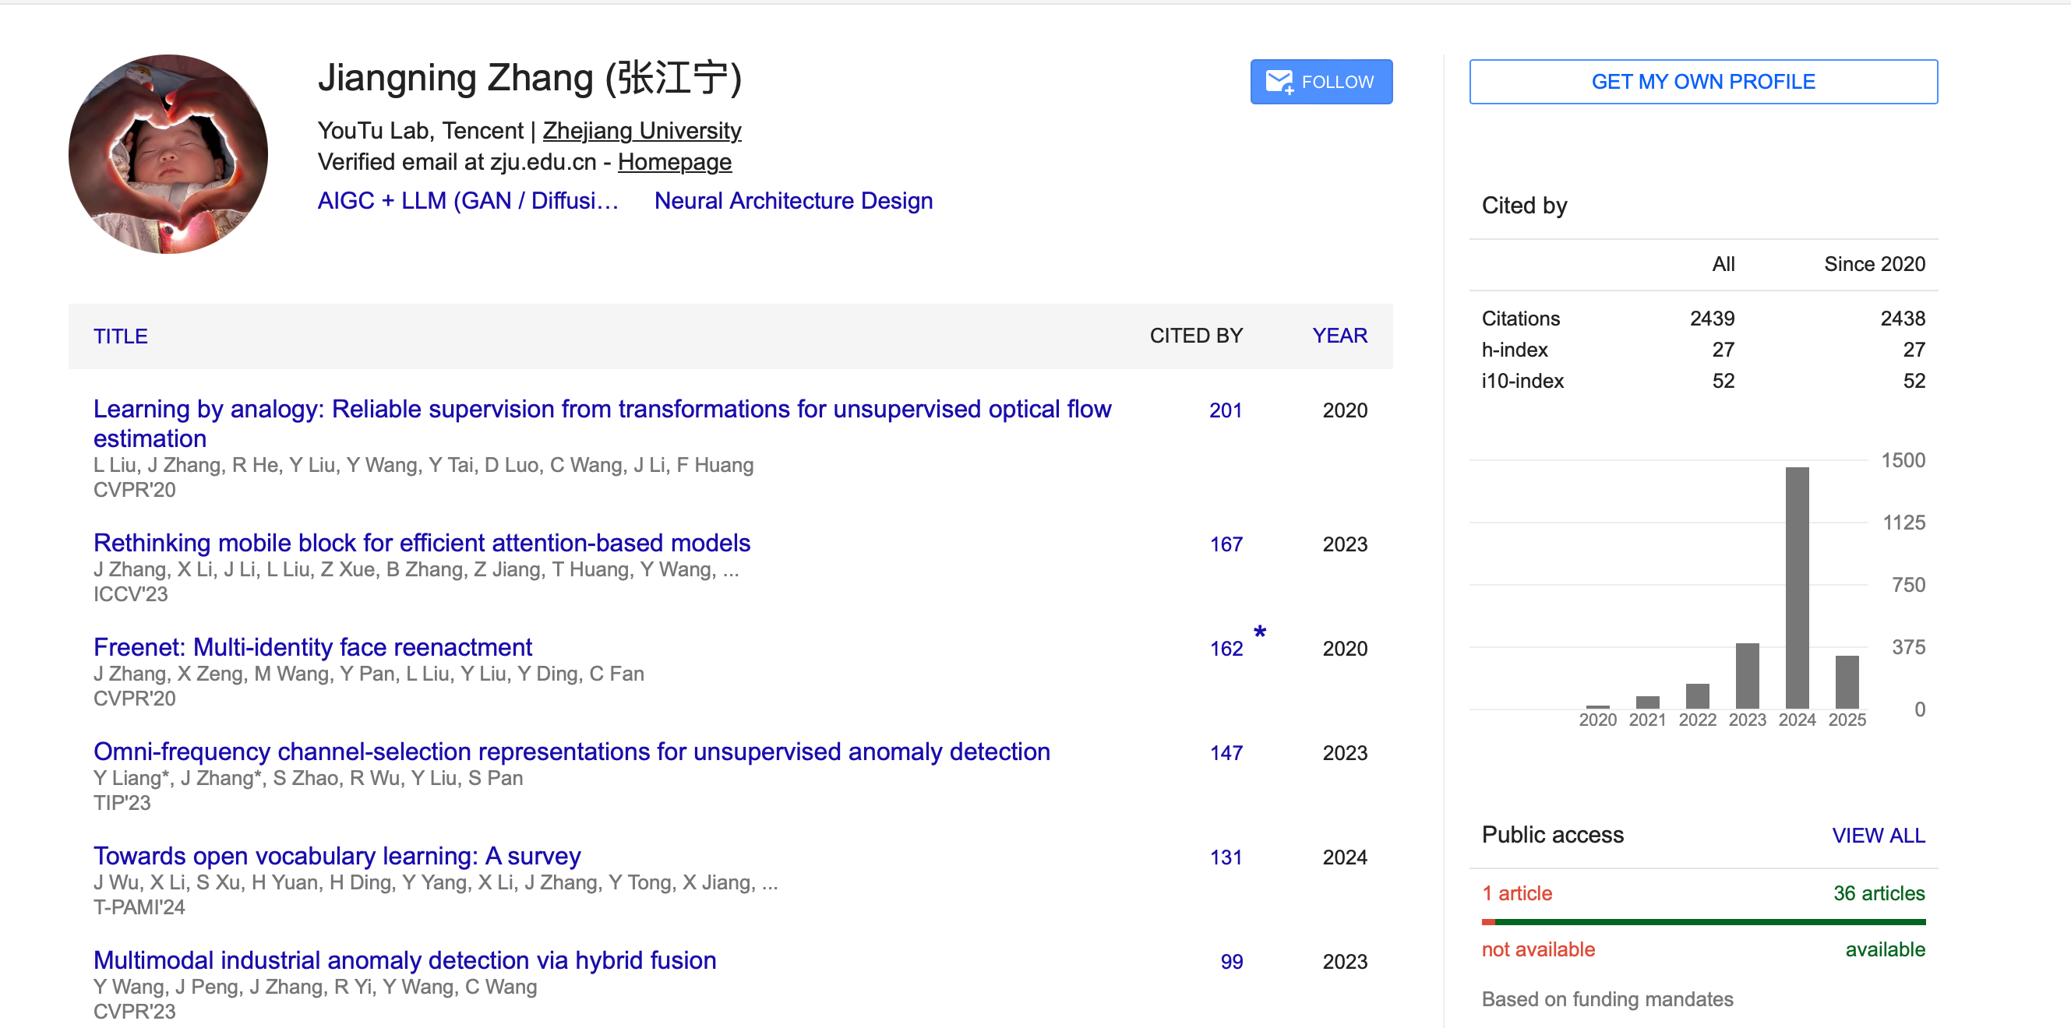Viewport: 2071px width, 1028px height.
Task: Open Freenet face reenactment paper
Action: (x=312, y=647)
